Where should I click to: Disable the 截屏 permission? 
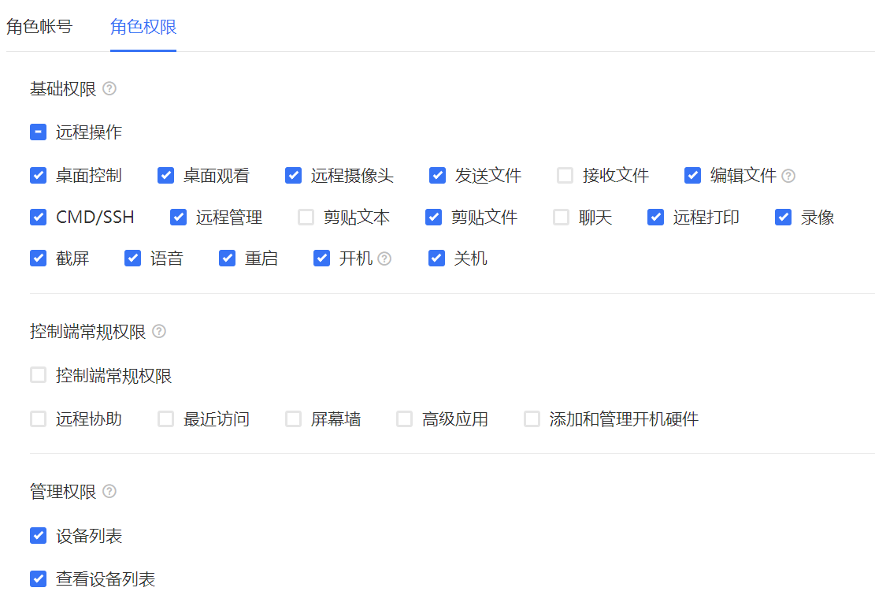[x=38, y=258]
